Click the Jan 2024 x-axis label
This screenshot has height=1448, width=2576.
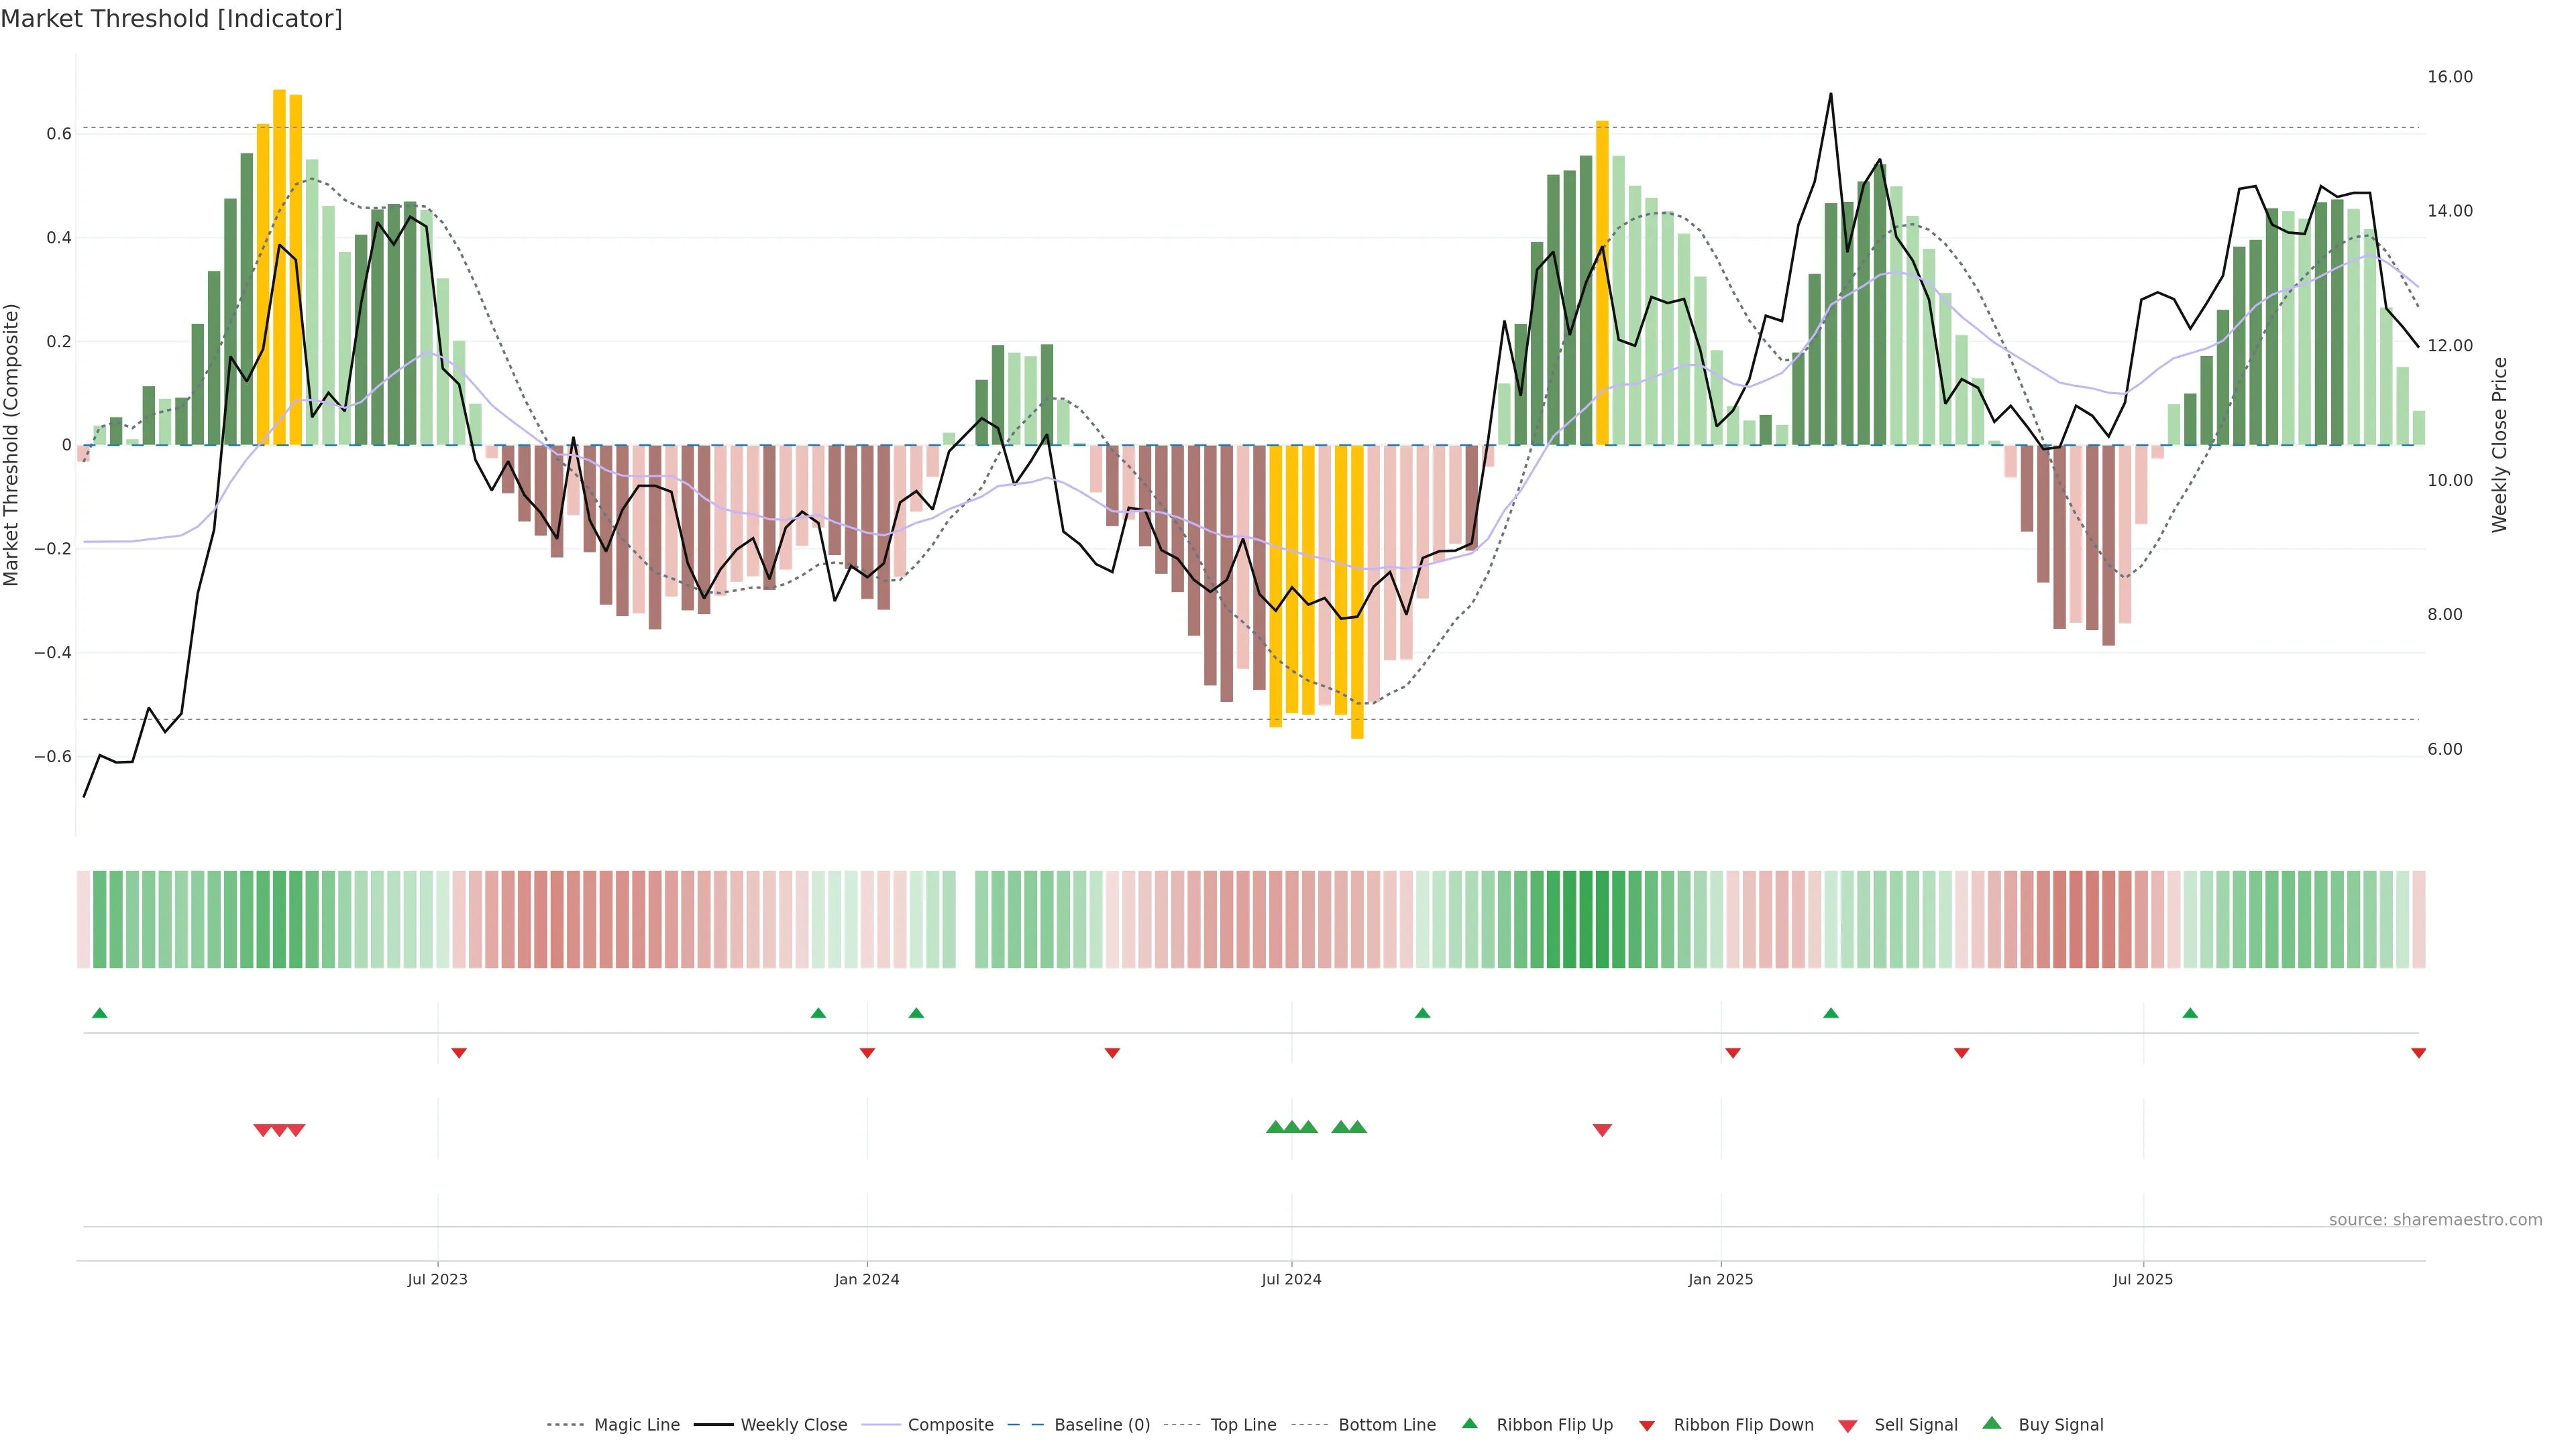(x=866, y=1279)
